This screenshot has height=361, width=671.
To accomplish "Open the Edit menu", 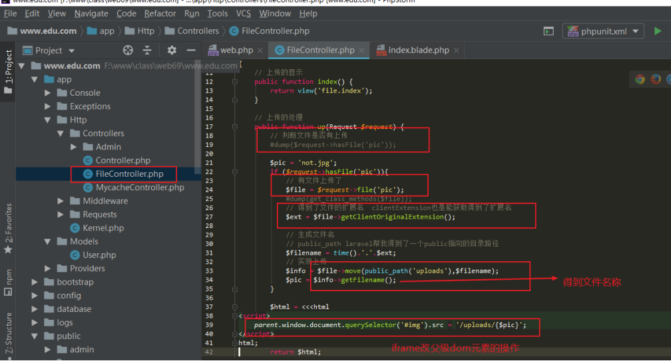I will coord(32,14).
